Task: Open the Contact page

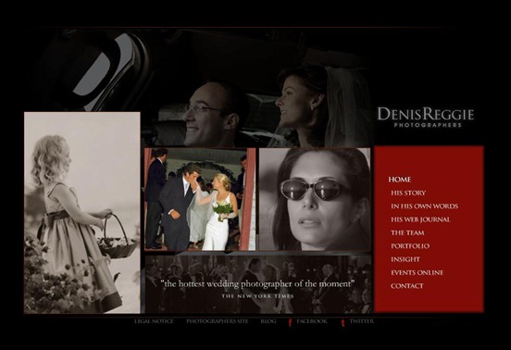Action: point(407,286)
